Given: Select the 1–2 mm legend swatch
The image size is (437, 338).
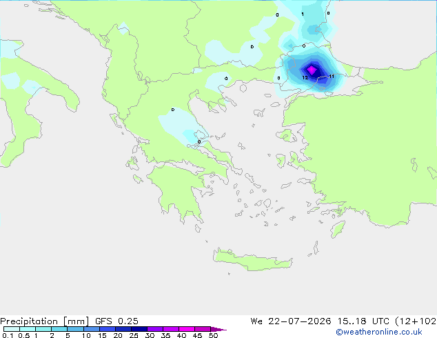Looking at the screenshot, I should tap(43, 329).
